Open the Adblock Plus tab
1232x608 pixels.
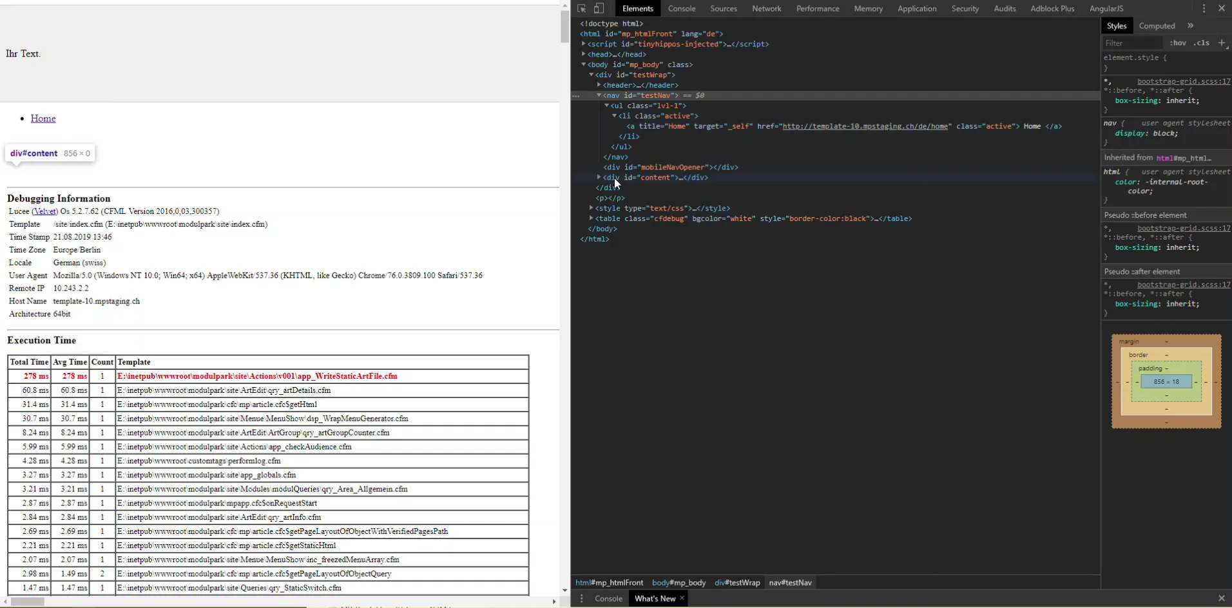click(x=1052, y=8)
